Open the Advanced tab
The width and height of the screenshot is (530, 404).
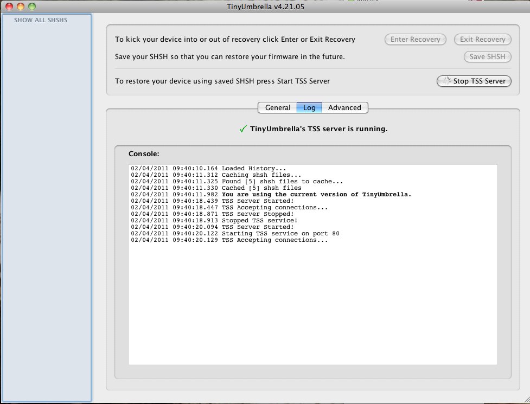pyautogui.click(x=344, y=107)
